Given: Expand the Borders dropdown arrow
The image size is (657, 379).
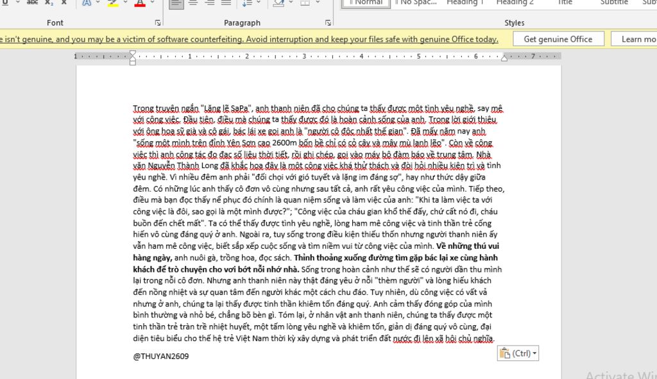Looking at the screenshot, I should (x=318, y=3).
